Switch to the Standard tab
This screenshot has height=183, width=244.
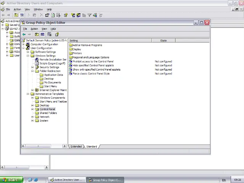tap(91, 146)
